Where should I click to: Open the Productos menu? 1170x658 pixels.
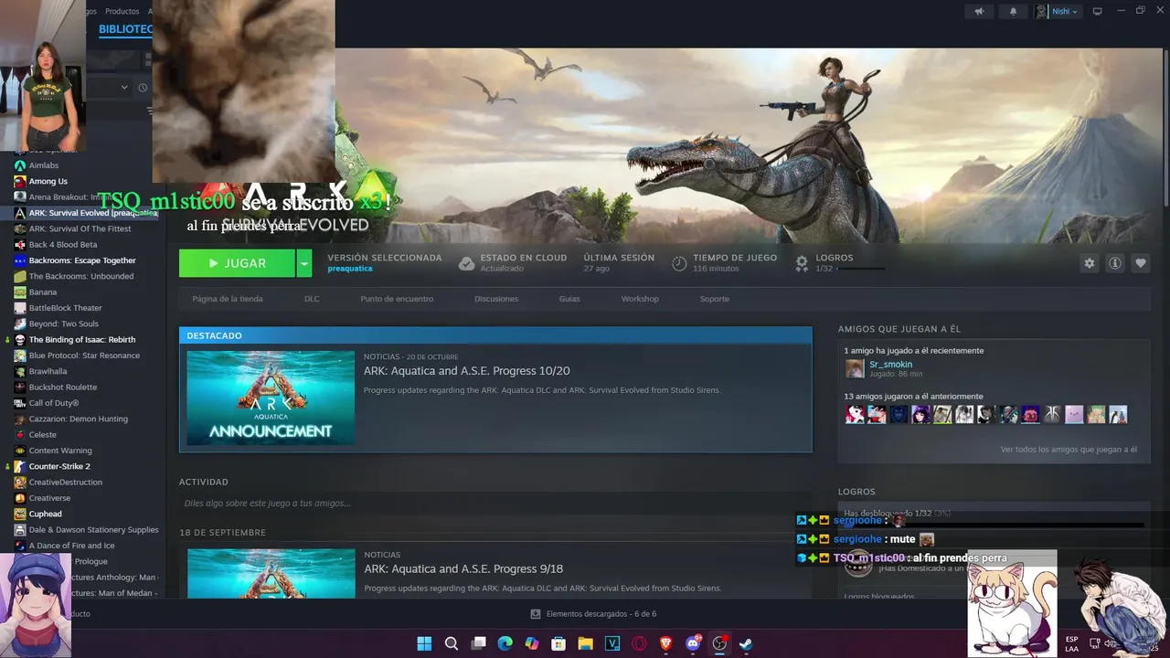point(122,11)
